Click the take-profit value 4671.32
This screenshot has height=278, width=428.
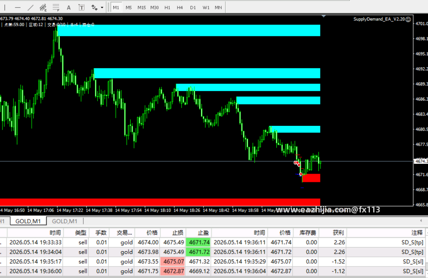(x=199, y=262)
